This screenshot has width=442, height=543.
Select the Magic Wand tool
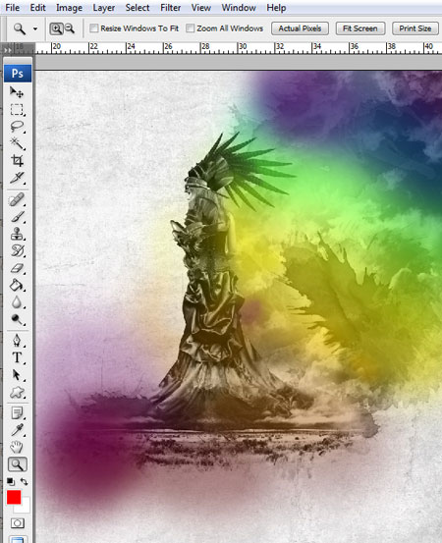coord(17,143)
